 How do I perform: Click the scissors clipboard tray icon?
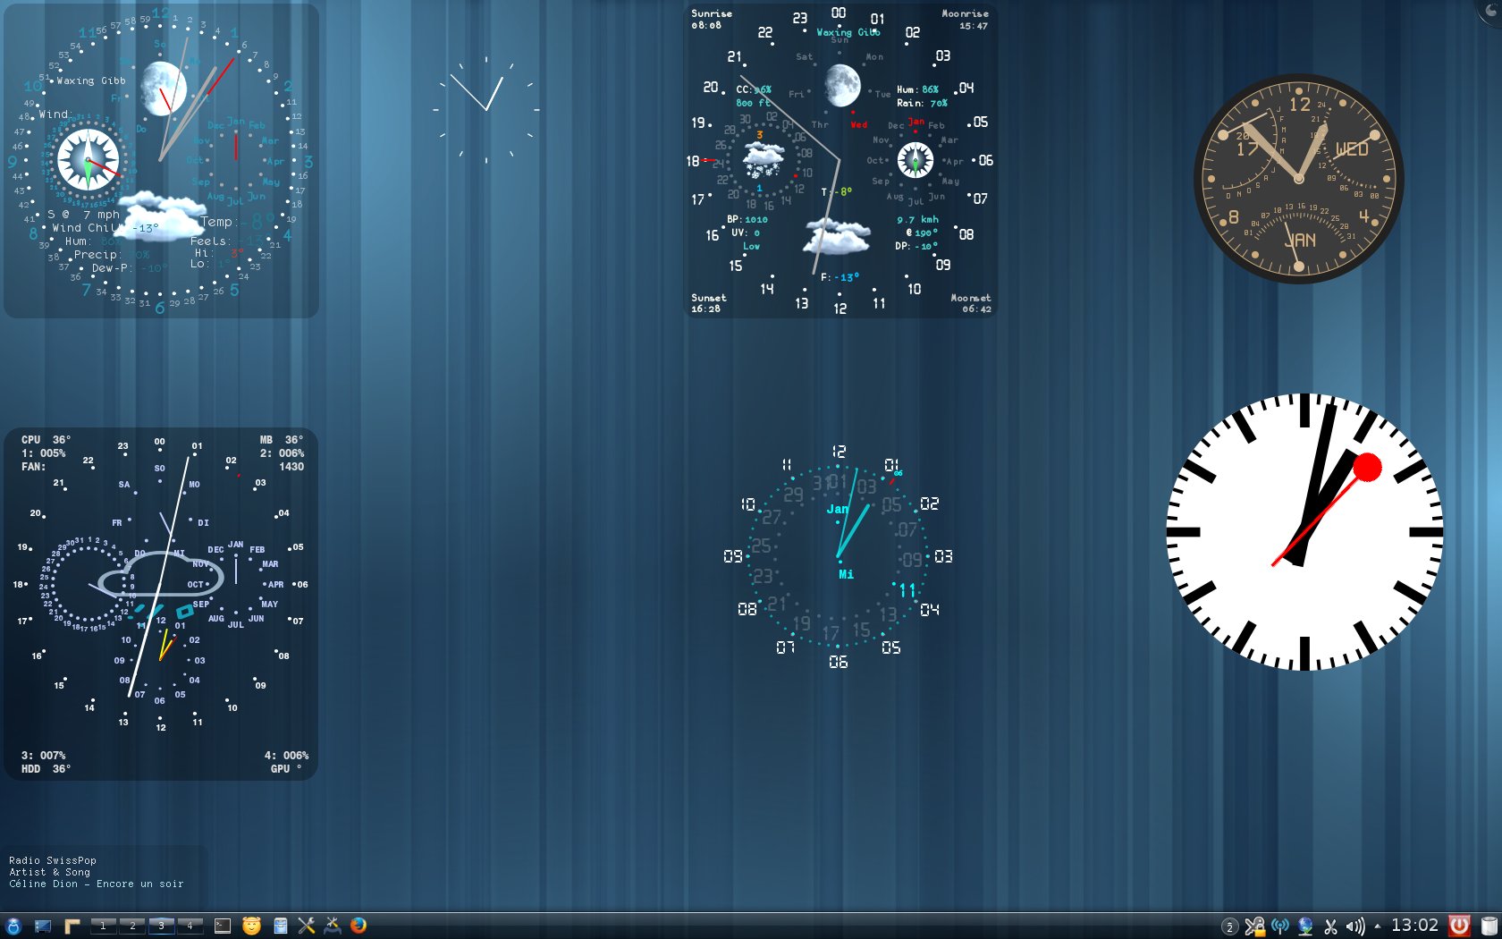(x=1330, y=926)
